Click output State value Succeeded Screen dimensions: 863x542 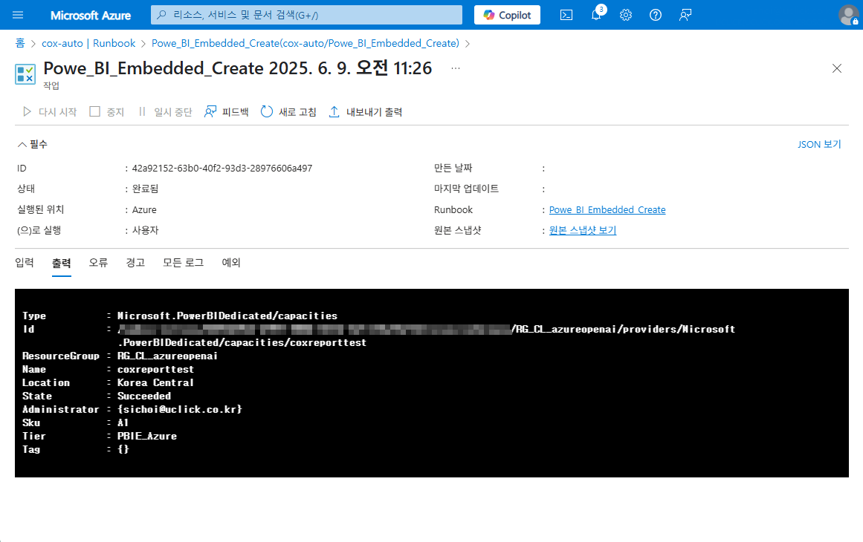point(144,396)
